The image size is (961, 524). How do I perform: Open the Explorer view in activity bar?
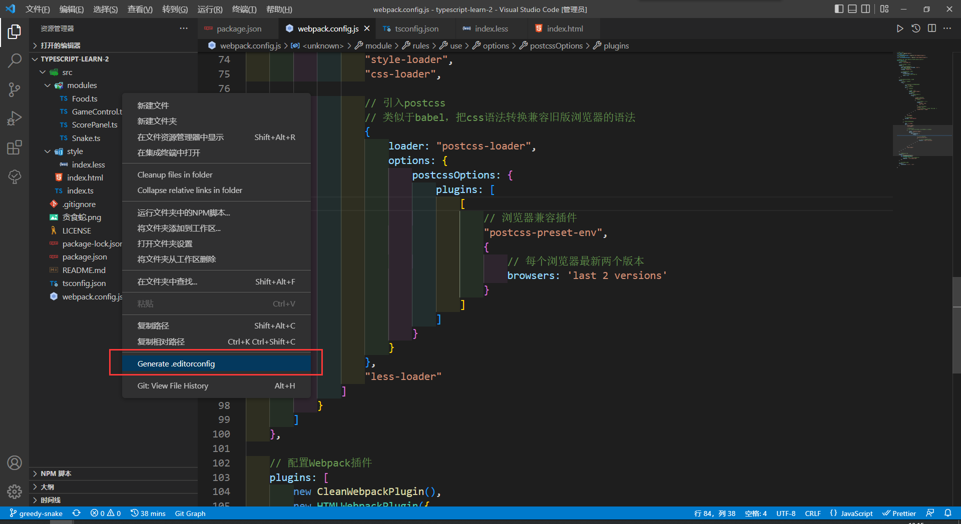(x=15, y=31)
